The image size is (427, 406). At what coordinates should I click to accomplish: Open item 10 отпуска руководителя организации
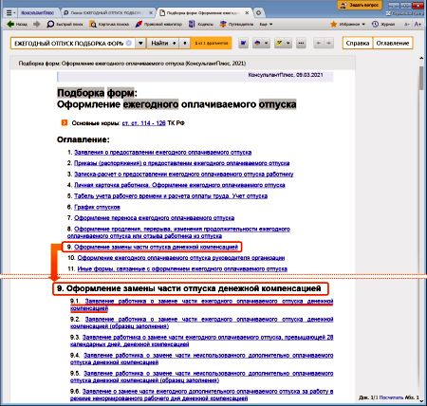(181, 258)
